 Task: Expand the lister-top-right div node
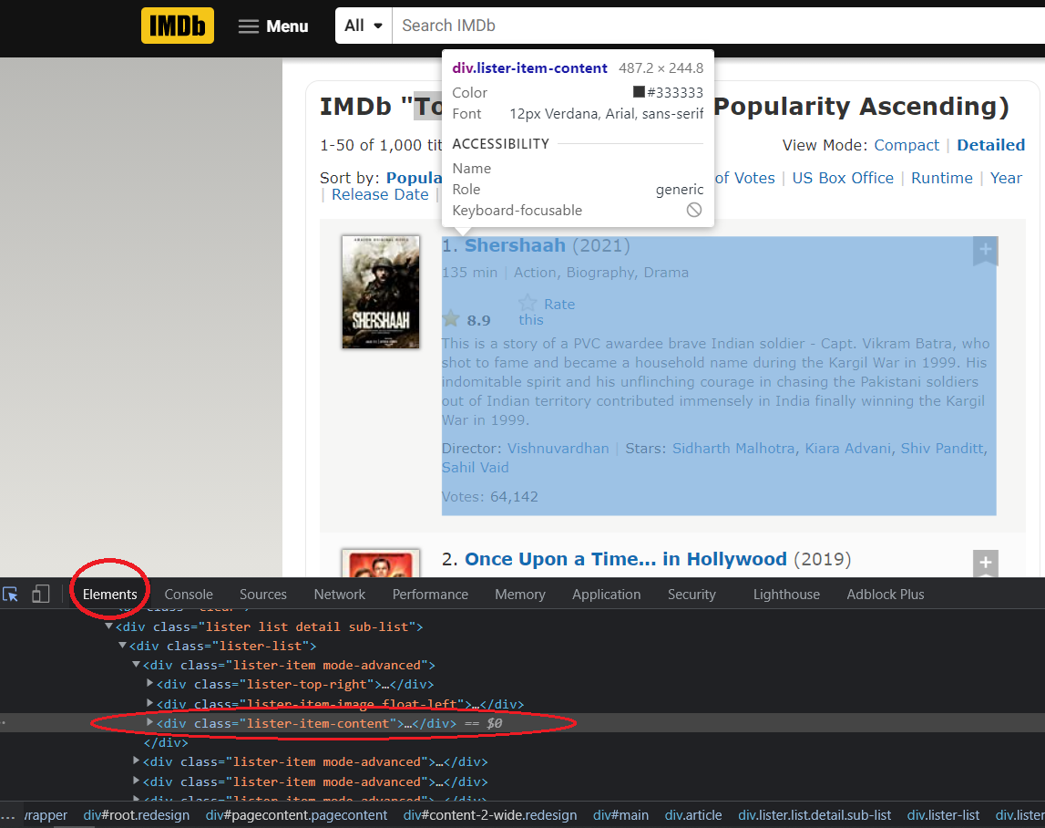point(150,683)
